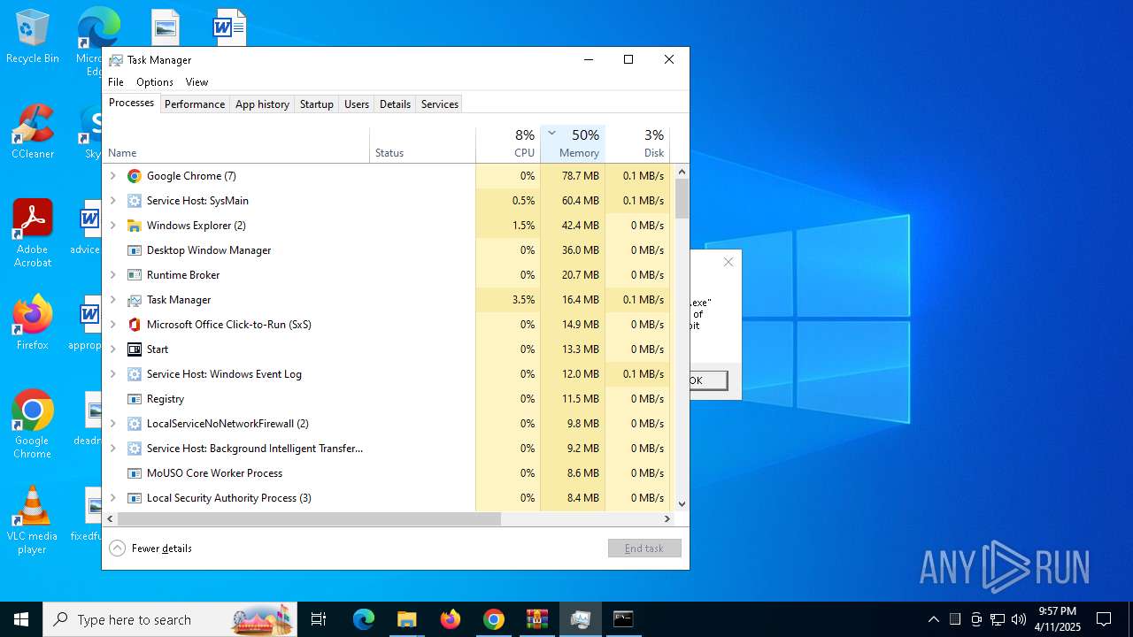This screenshot has width=1133, height=637.
Task: Expand Microsoft Office Click-to-Run (SxS) group
Action: click(112, 325)
